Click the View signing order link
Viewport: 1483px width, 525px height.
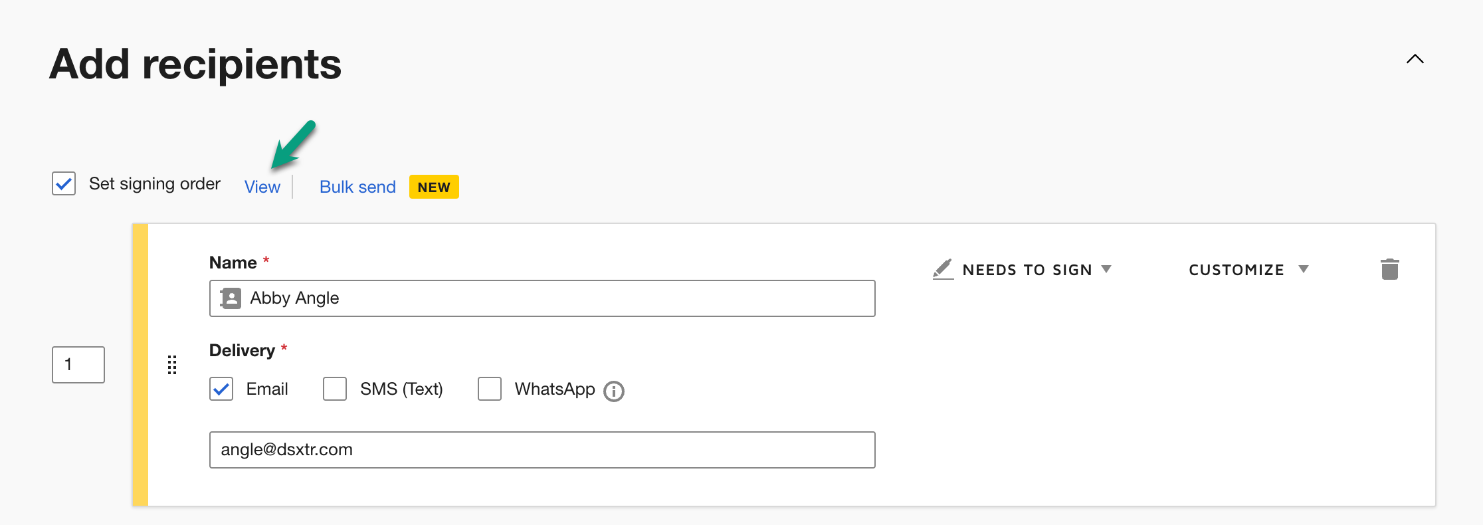[262, 187]
